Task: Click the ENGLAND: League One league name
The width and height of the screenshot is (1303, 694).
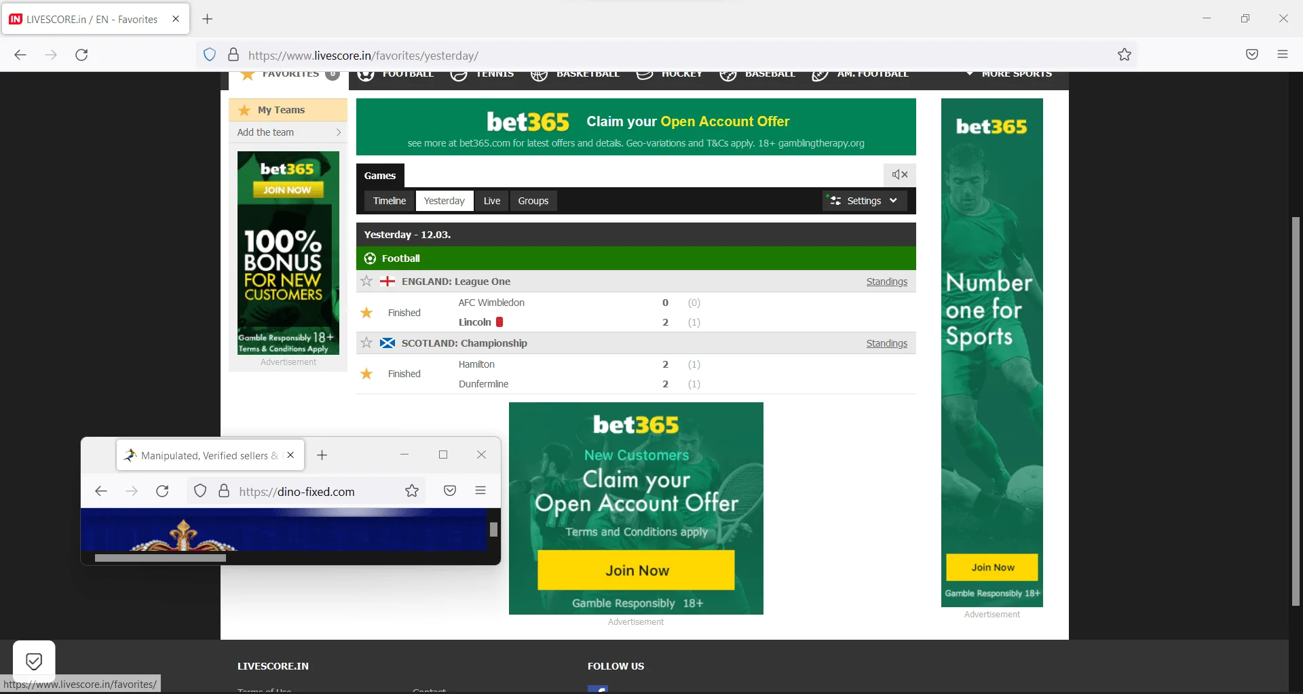Action: [x=456, y=282]
